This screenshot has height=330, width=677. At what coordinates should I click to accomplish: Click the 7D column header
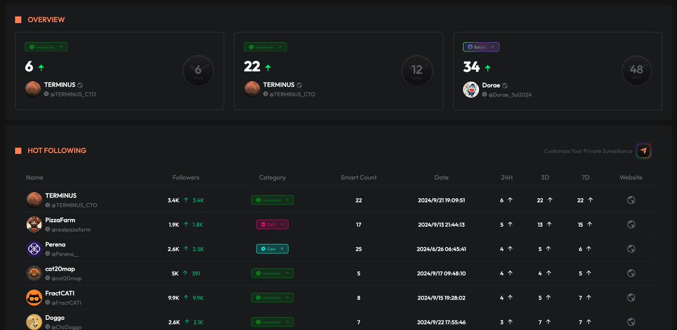[x=586, y=177]
